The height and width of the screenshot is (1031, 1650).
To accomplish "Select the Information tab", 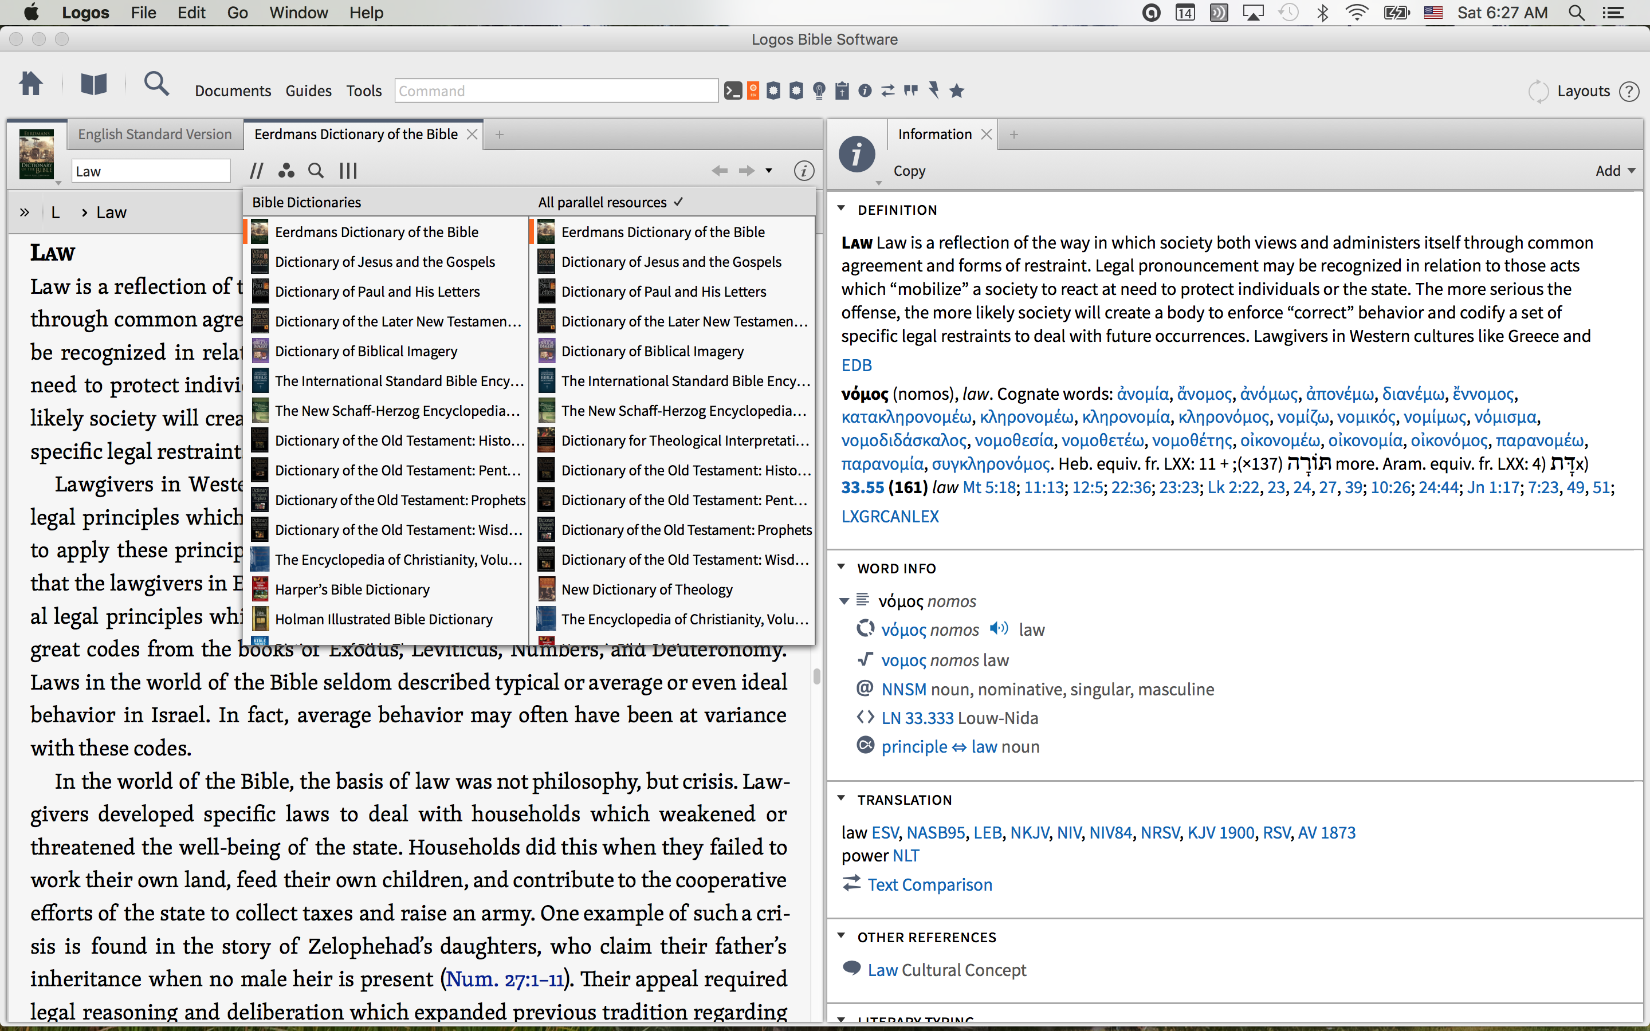I will (x=934, y=135).
